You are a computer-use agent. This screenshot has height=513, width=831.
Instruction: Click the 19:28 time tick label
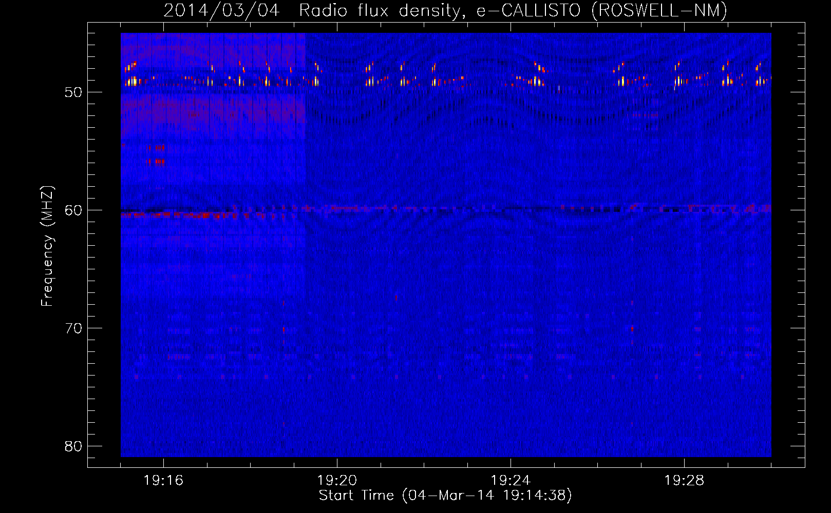click(684, 481)
